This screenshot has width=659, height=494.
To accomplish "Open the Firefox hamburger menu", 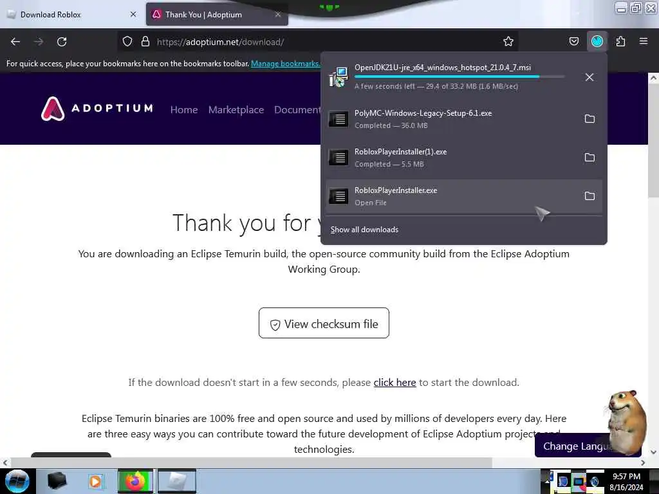I will (644, 42).
